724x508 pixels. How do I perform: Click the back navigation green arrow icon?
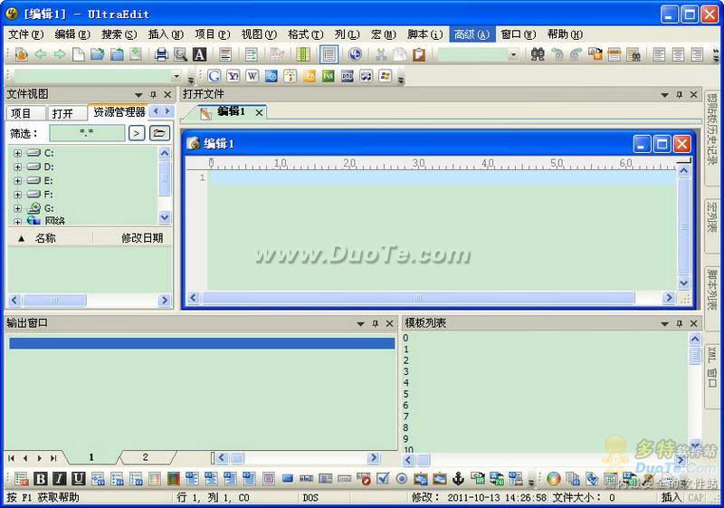coord(41,54)
